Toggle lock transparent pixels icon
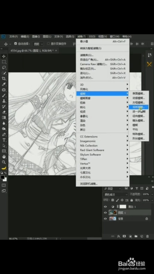This screenshot has width=154, height=274. click(x=113, y=200)
